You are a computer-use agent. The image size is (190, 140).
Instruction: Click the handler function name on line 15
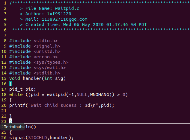pyautogui.click(x=32, y=78)
